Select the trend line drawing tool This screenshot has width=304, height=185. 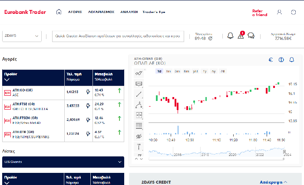click(139, 94)
